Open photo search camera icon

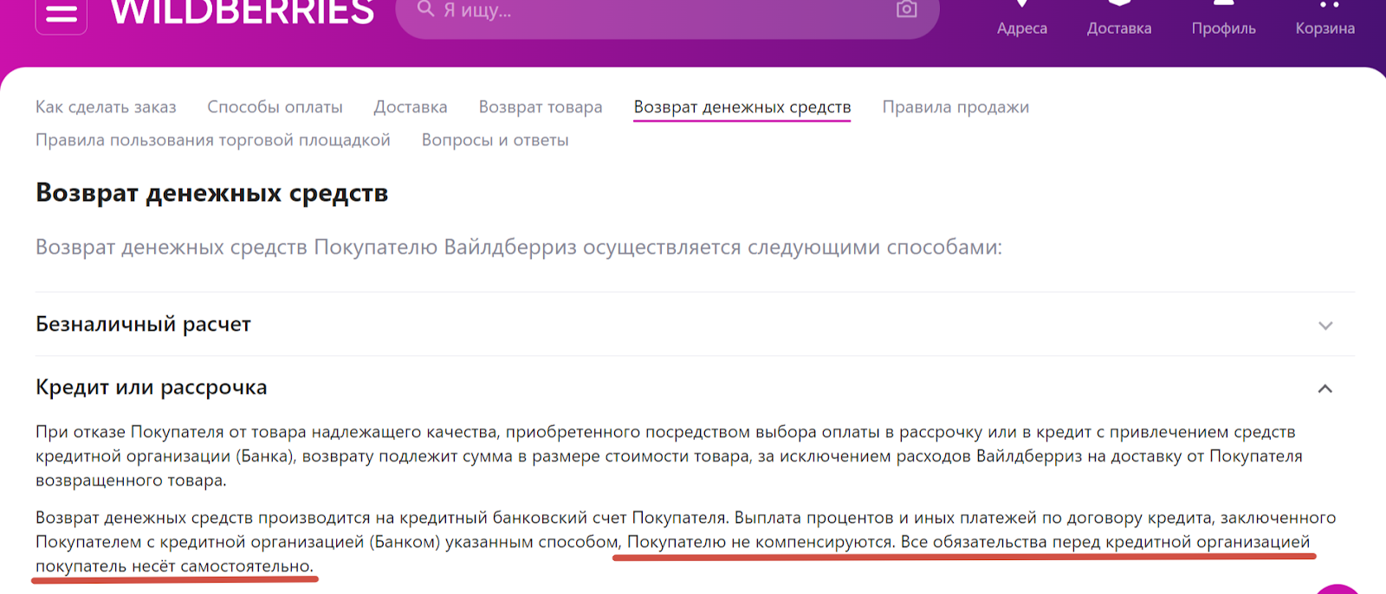[x=906, y=9]
